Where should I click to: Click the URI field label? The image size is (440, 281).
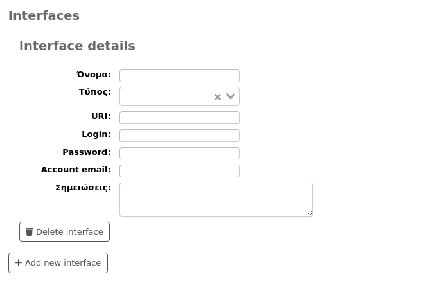[x=101, y=116]
